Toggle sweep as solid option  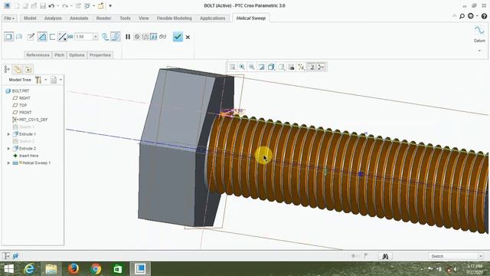[8, 37]
